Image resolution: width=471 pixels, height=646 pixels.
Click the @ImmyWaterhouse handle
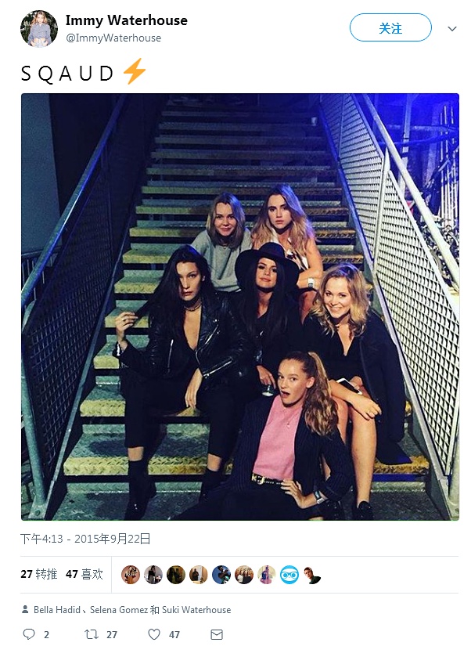(x=113, y=38)
